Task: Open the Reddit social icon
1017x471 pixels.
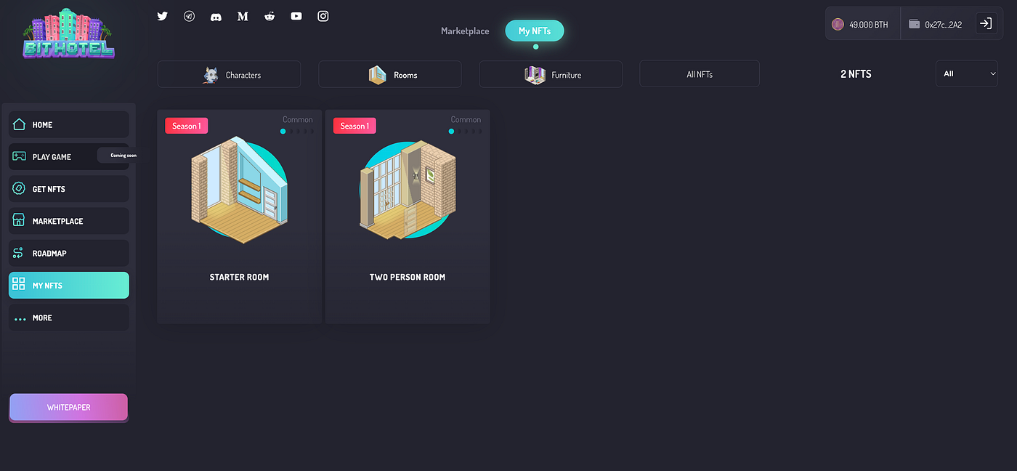Action: [x=270, y=16]
